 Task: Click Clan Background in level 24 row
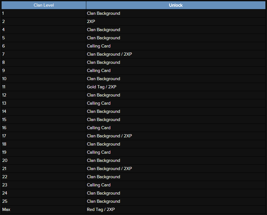[176, 193]
